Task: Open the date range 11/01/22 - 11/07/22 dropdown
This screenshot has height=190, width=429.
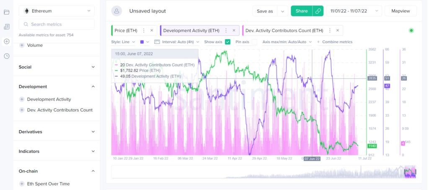Action: (354, 11)
